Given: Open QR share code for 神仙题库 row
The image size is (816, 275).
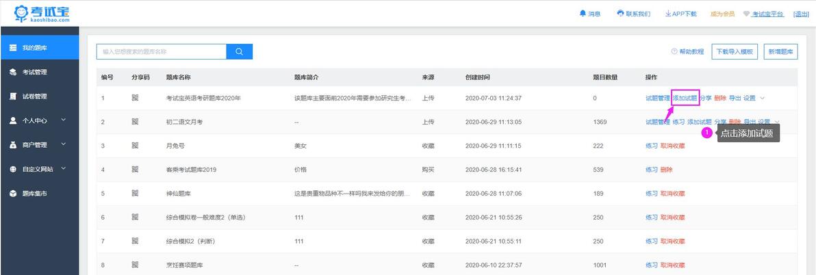Looking at the screenshot, I should click(136, 194).
